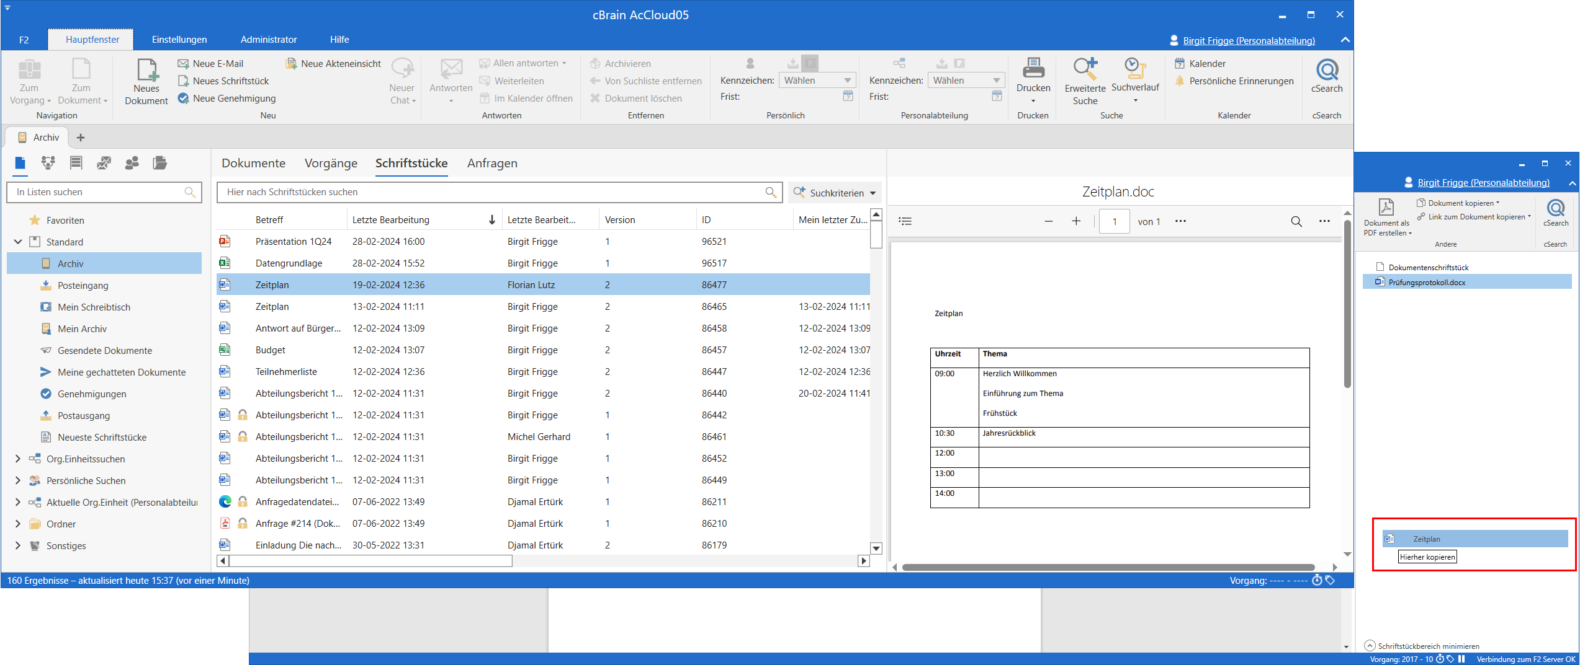This screenshot has height=665, width=1580.
Task: Click Birgit Frigge user link
Action: pos(1248,41)
